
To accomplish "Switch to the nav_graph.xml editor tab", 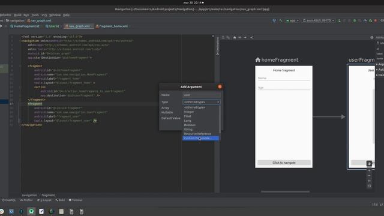I will pos(79,26).
